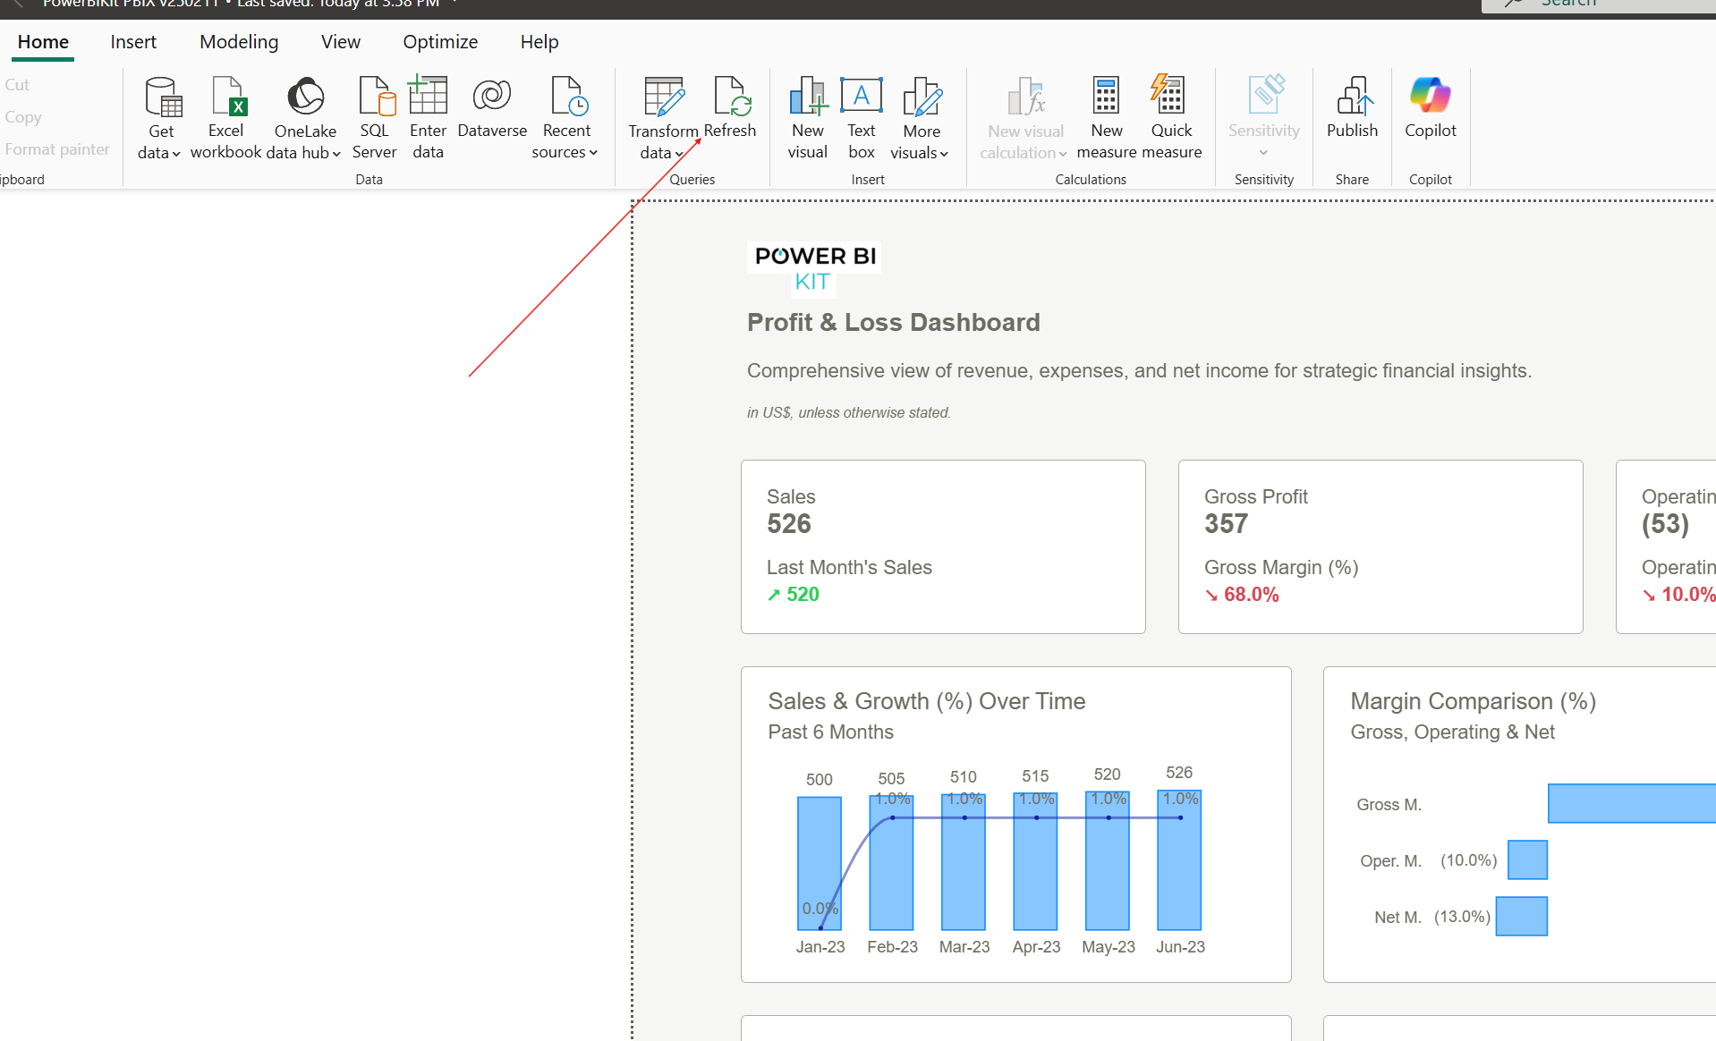
Task: Click the Enter data icon
Action: 428,97
